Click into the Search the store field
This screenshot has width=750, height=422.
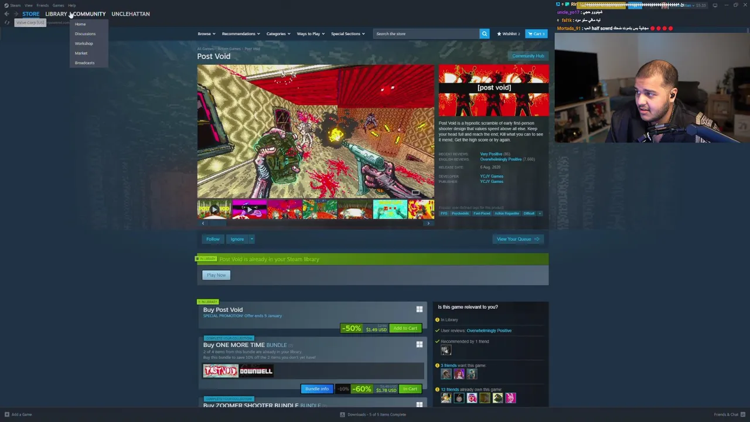426,33
